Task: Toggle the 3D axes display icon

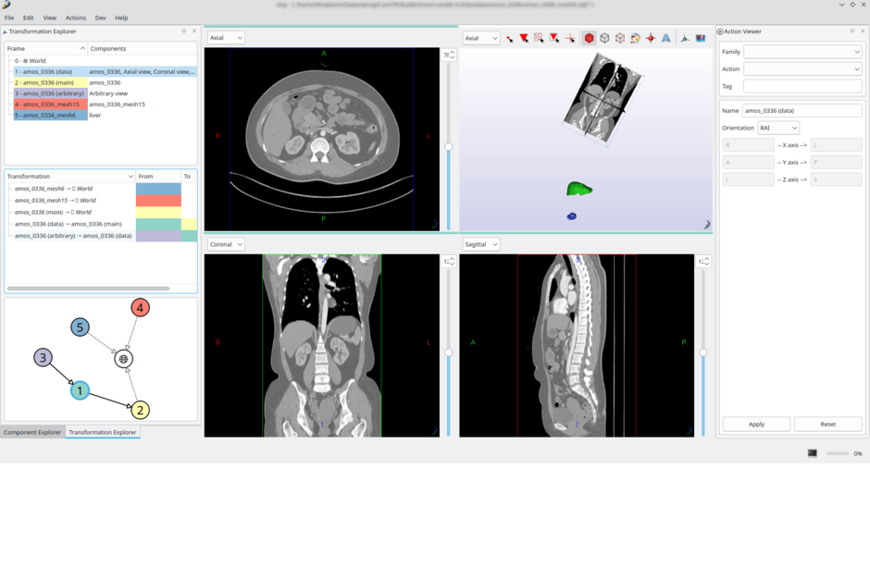Action: pyautogui.click(x=685, y=38)
